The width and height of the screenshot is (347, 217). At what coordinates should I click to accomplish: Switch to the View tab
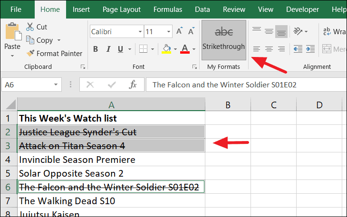[x=266, y=9]
